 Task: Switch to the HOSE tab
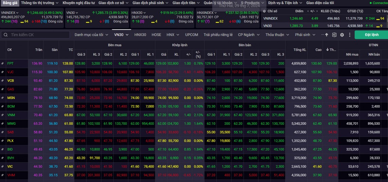point(156,35)
